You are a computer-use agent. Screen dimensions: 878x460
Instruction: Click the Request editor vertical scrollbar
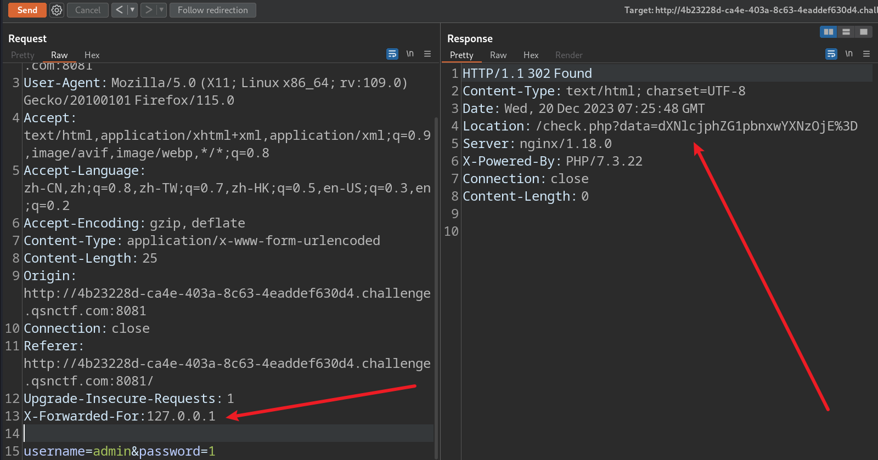pos(436,274)
